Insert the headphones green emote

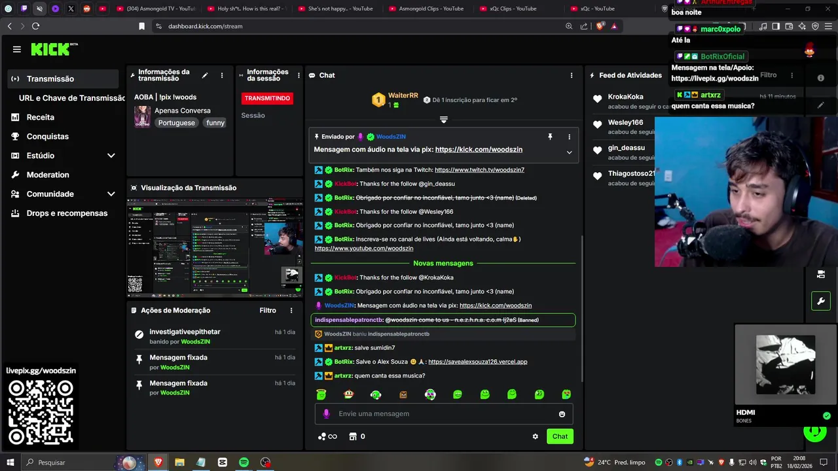click(x=376, y=394)
